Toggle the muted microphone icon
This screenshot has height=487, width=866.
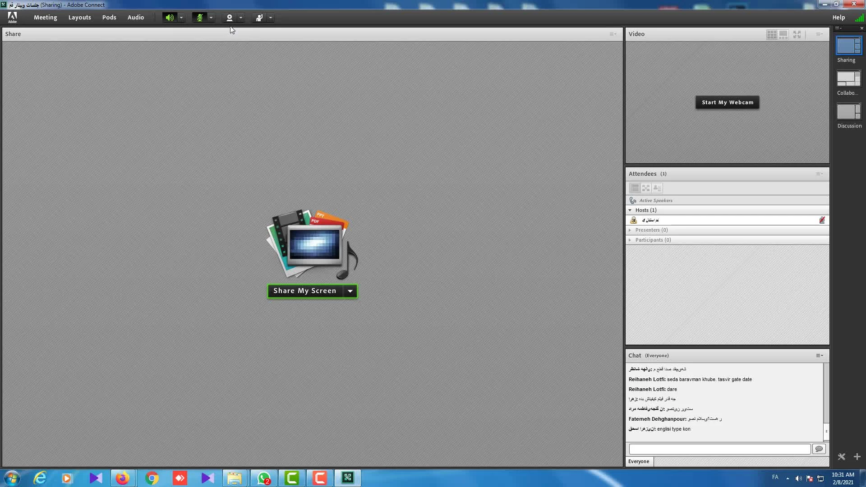coord(199,18)
